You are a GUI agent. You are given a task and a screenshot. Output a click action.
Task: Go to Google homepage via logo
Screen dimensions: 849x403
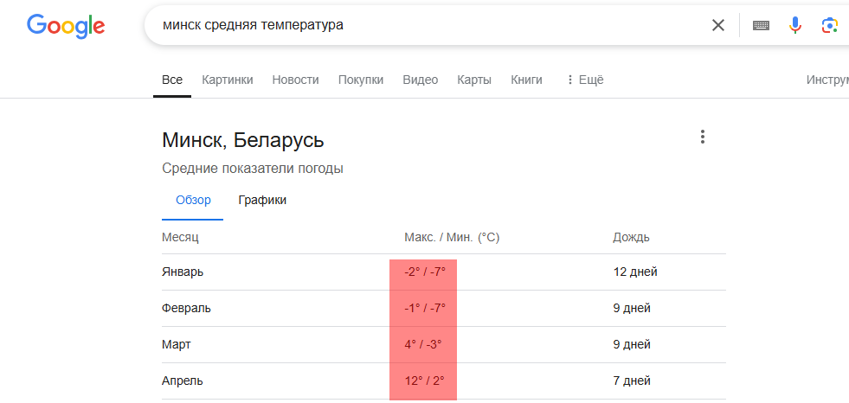click(66, 26)
